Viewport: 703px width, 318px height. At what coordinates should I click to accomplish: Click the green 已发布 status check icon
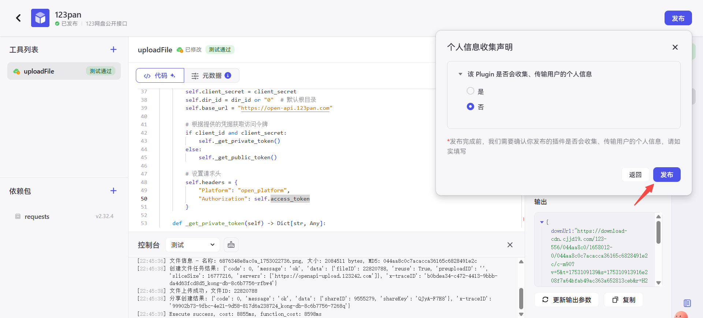pos(57,23)
